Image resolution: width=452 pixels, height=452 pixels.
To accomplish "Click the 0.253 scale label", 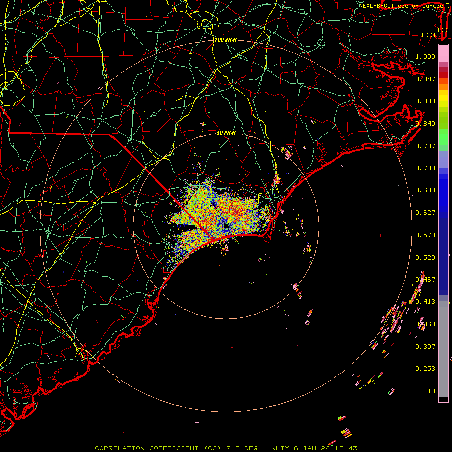I will coord(425,369).
